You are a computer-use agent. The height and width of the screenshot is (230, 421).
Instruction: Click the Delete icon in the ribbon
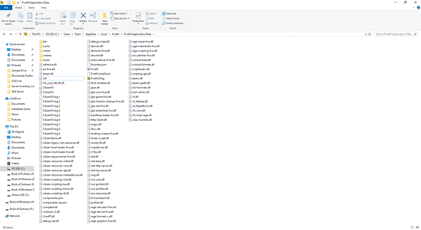point(83,18)
